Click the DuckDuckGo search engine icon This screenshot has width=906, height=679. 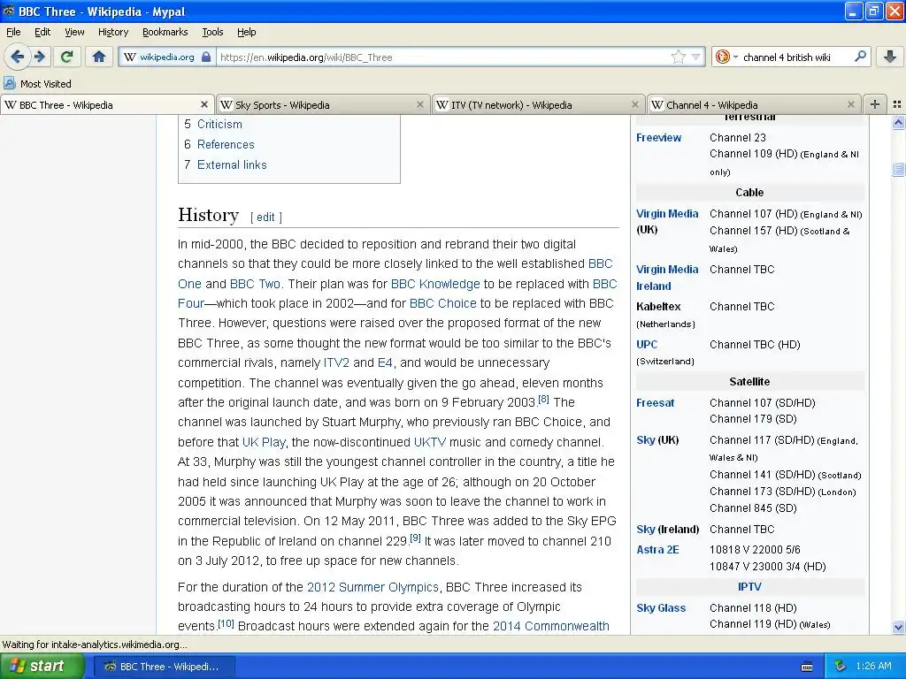click(722, 57)
